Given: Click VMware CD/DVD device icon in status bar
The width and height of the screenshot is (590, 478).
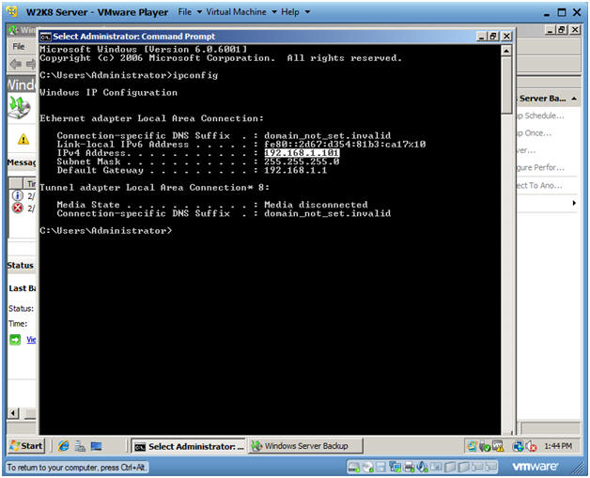Looking at the screenshot, I should [367, 467].
